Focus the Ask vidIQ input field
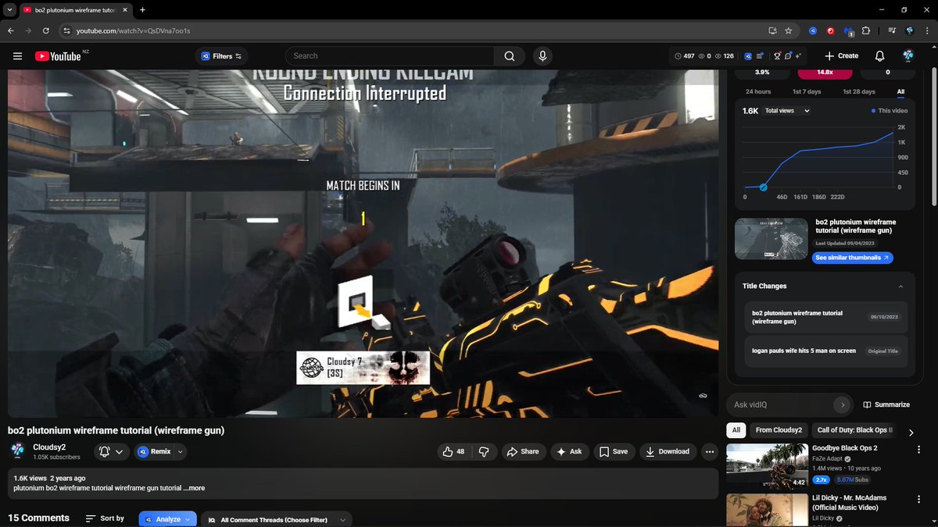This screenshot has width=938, height=527. (x=779, y=404)
